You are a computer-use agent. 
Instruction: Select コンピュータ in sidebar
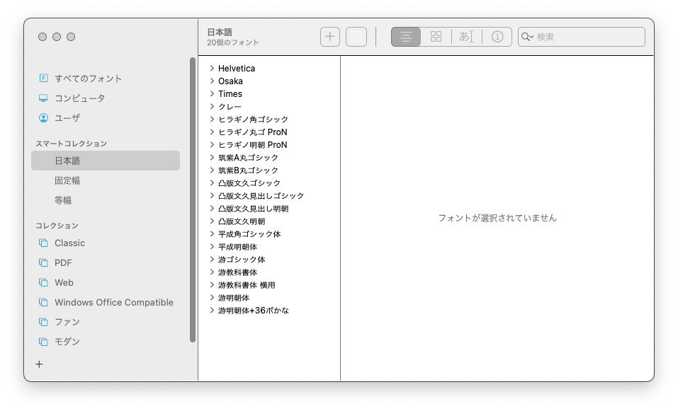click(106, 98)
